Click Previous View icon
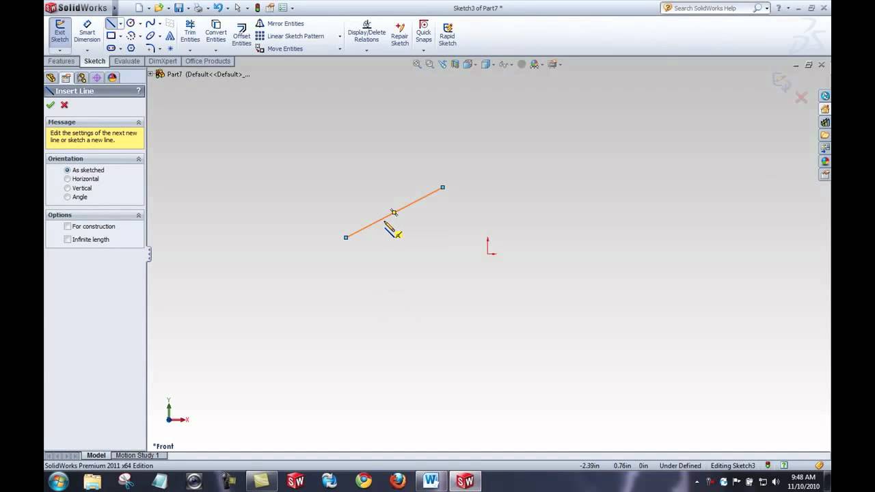 tap(442, 64)
